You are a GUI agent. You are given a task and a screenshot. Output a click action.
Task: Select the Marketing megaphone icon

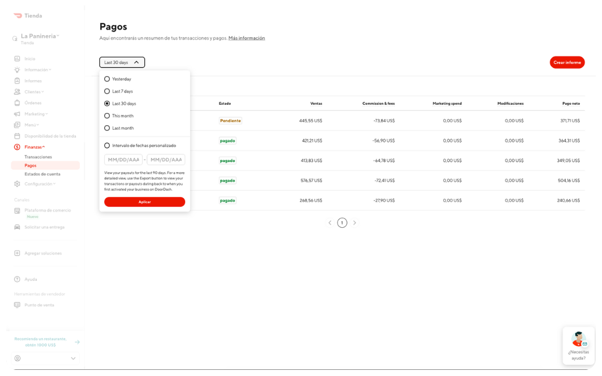17,114
